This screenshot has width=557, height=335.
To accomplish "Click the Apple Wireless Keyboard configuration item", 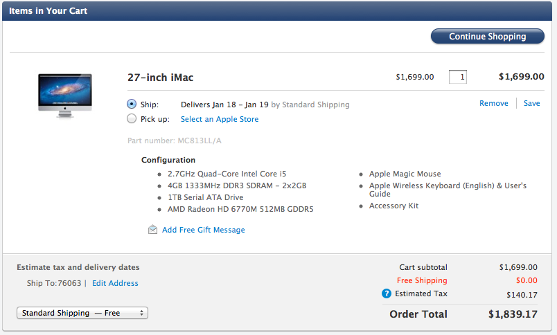I will pyautogui.click(x=448, y=190).
